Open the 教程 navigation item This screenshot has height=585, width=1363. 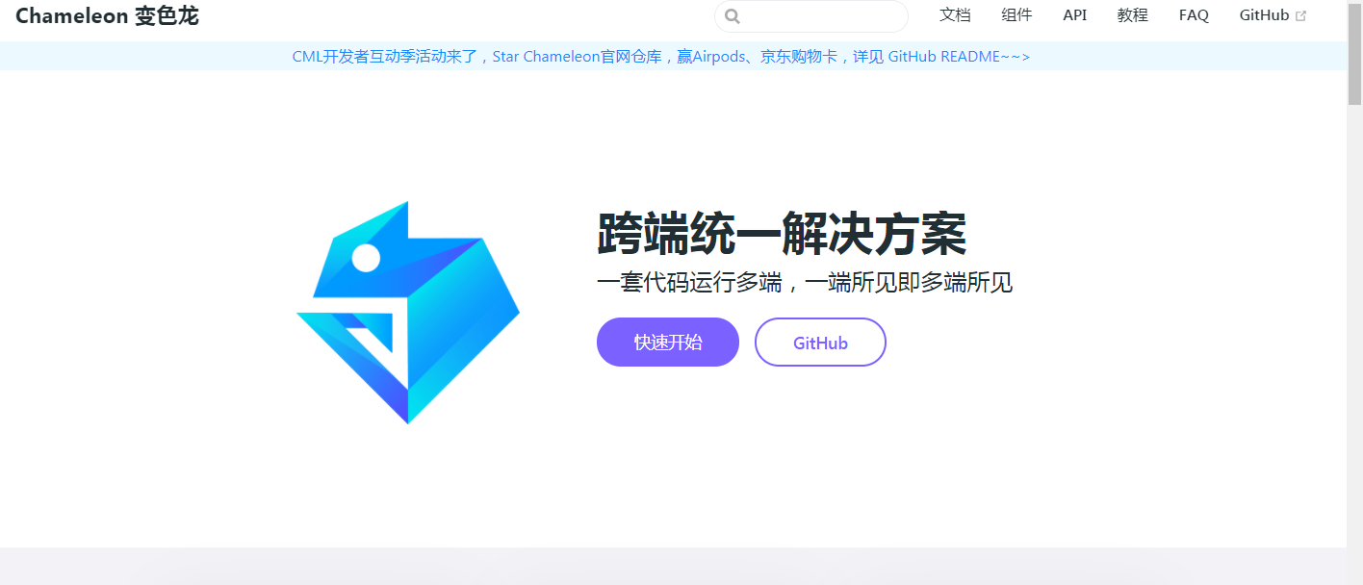point(1133,15)
